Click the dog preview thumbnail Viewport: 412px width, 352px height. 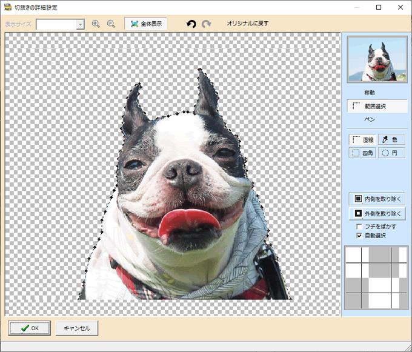(x=377, y=59)
